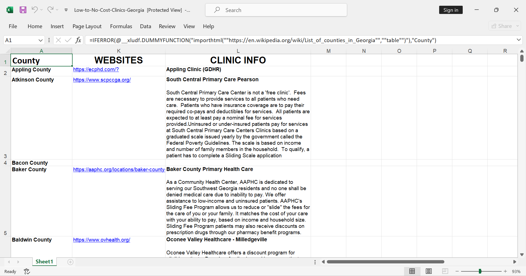The height and width of the screenshot is (276, 526).
Task: Select column M header
Action: coord(328,51)
